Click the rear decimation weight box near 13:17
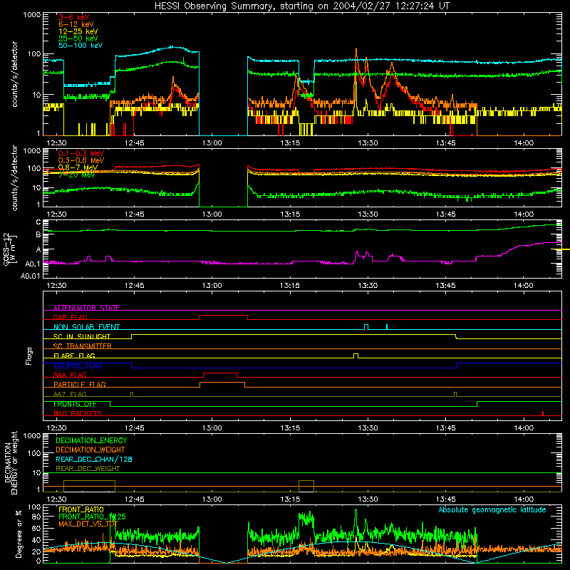This screenshot has height=570, width=570. point(306,486)
